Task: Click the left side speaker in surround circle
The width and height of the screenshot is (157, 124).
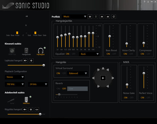Action: (93, 78)
